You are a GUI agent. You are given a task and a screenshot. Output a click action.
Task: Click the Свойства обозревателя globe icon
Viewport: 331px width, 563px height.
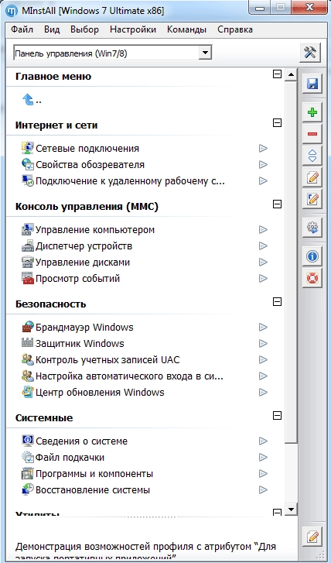point(28,164)
